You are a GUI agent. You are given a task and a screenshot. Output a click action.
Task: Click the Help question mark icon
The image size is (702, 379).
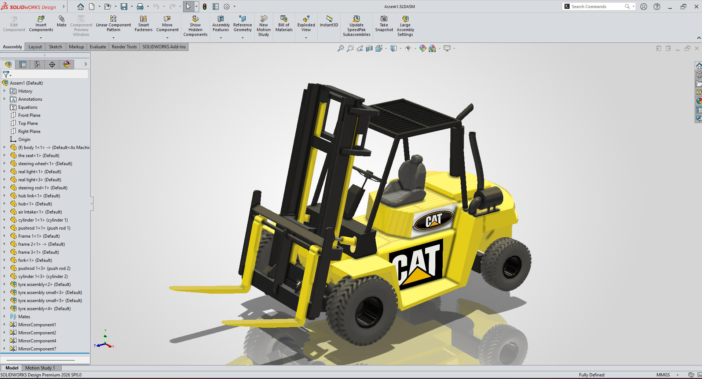[x=657, y=7]
